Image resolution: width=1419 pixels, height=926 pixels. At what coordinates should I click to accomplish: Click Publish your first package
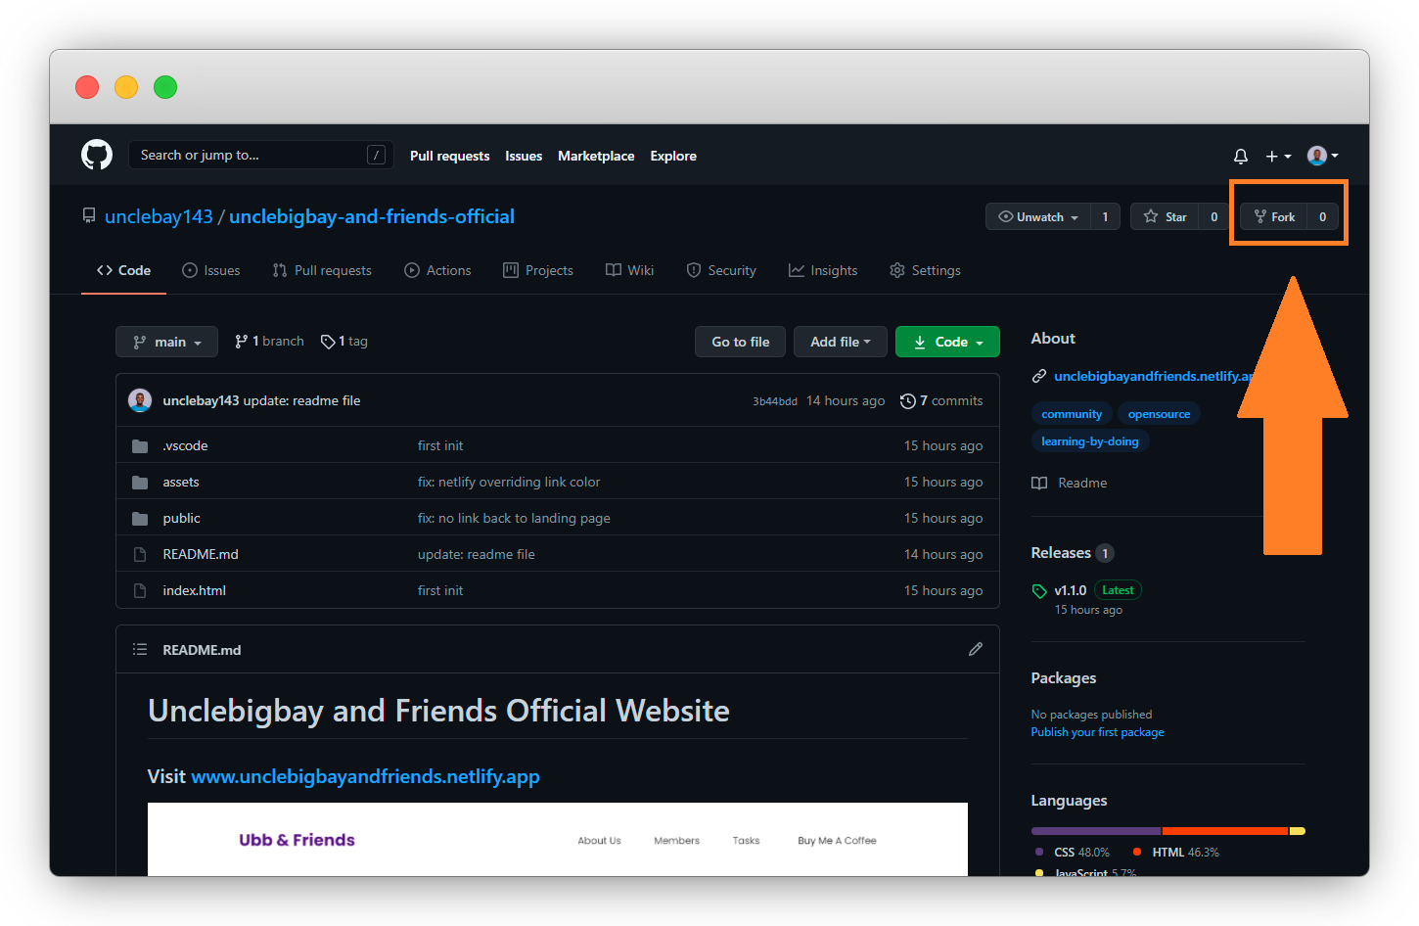(x=1097, y=732)
